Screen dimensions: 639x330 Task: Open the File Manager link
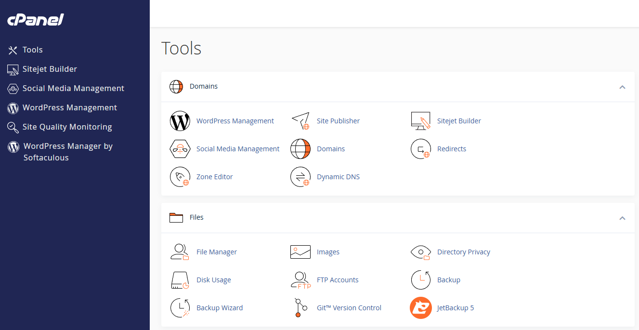217,252
